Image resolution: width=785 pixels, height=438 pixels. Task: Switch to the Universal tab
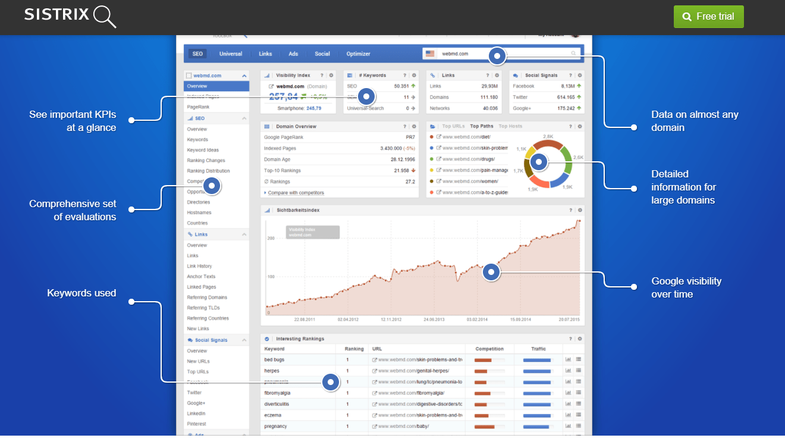point(231,54)
